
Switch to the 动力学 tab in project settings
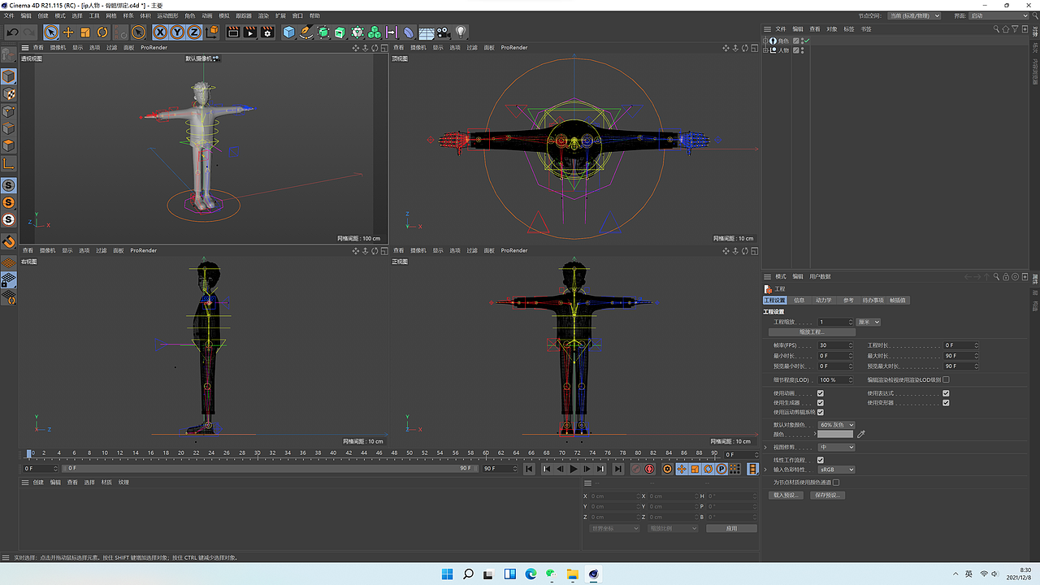[823, 300]
